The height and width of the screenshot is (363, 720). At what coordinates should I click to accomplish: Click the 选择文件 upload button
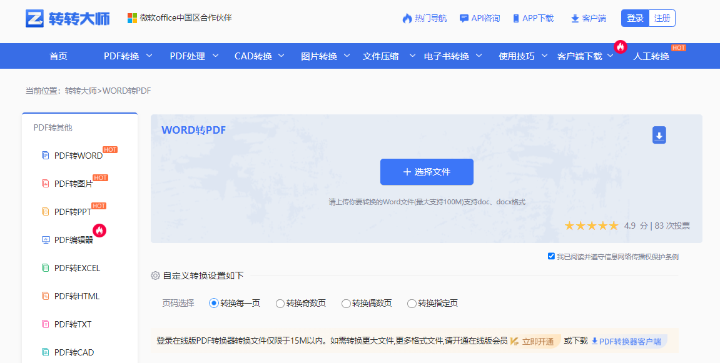tap(427, 172)
